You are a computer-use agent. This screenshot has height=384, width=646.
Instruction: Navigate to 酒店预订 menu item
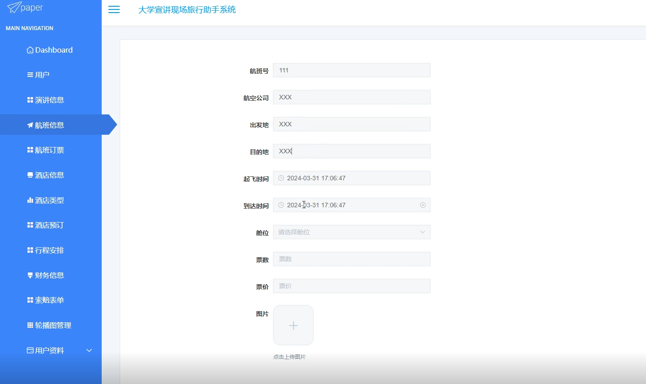pyautogui.click(x=51, y=225)
